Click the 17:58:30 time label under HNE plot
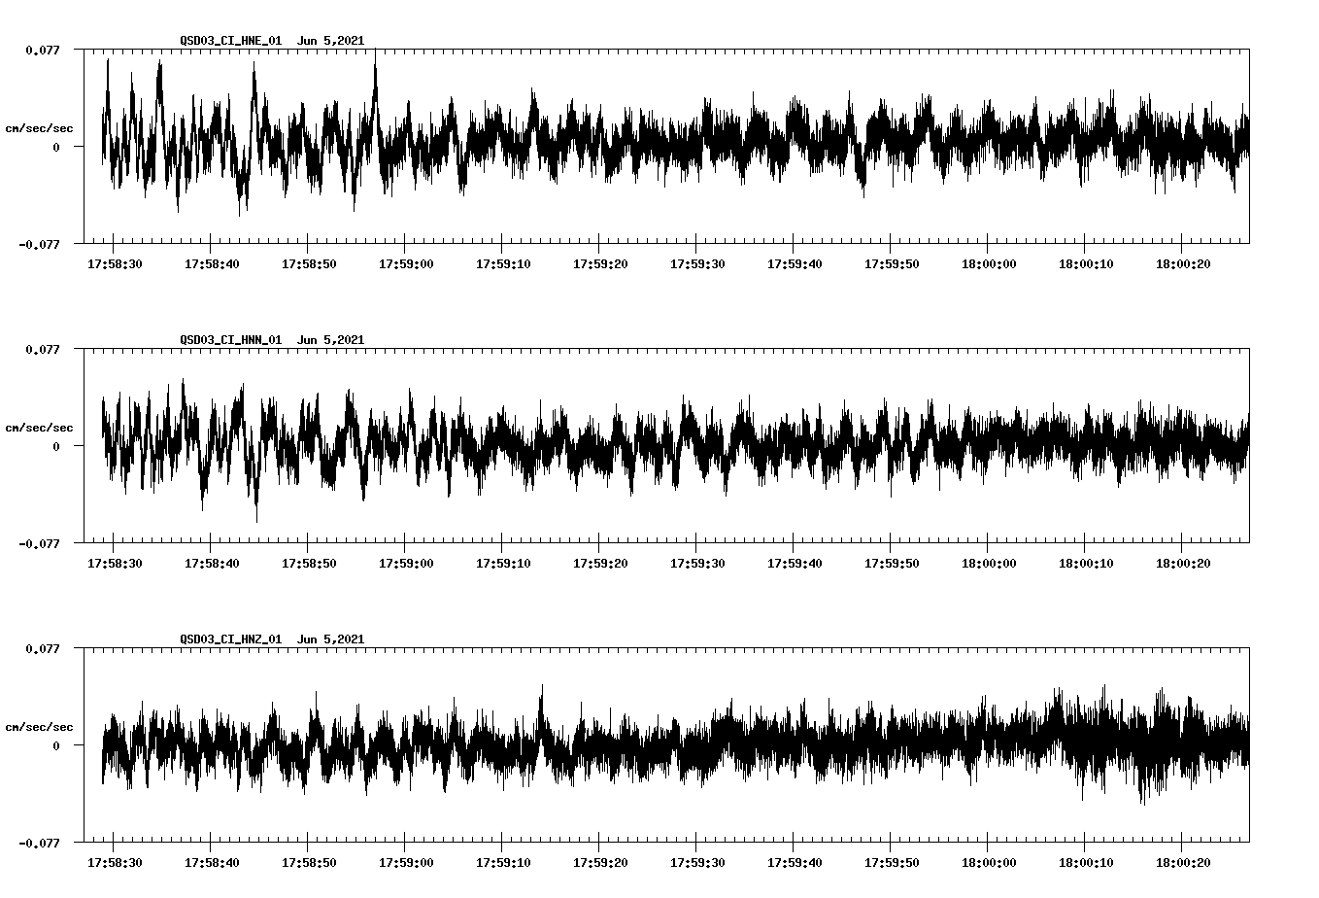 pos(115,264)
